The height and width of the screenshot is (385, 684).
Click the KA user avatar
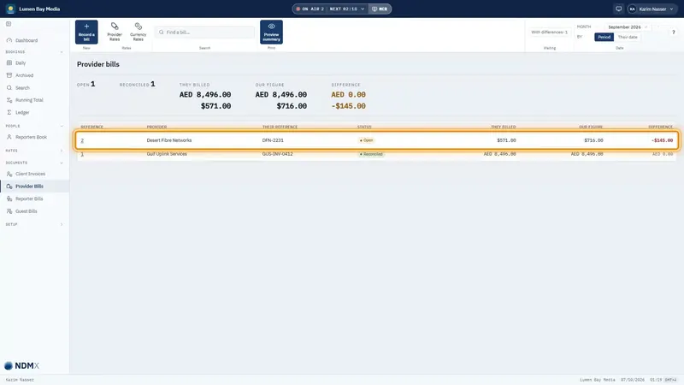[632, 9]
